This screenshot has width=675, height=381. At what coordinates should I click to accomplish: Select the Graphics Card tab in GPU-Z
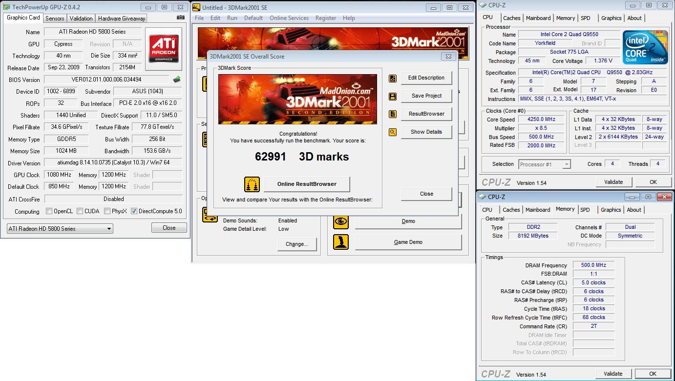[x=23, y=18]
